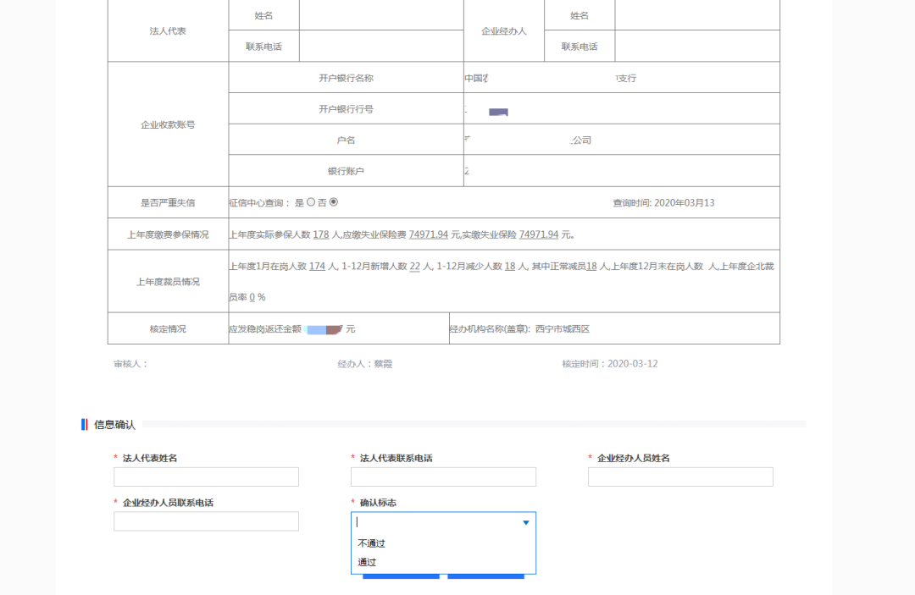Click the 信息确认 section header

[x=114, y=424]
